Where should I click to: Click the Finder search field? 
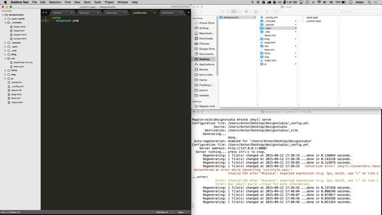tap(347, 12)
